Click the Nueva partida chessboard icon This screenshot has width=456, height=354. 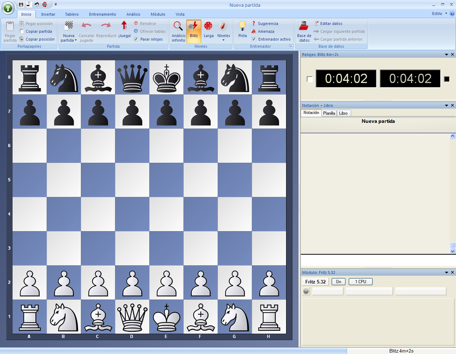pyautogui.click(x=69, y=25)
